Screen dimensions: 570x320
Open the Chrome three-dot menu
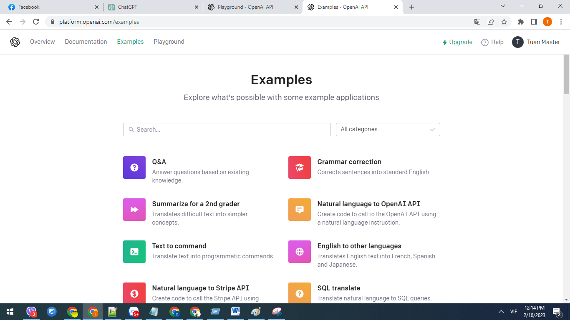(x=560, y=22)
